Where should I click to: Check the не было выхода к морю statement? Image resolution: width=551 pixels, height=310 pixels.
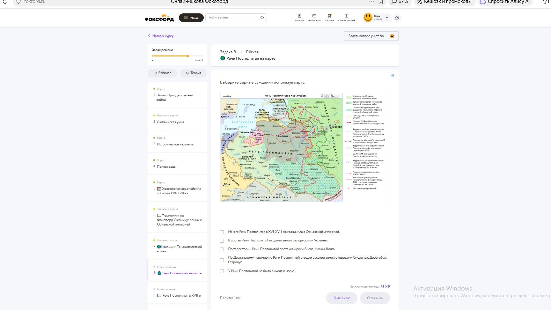click(x=222, y=271)
